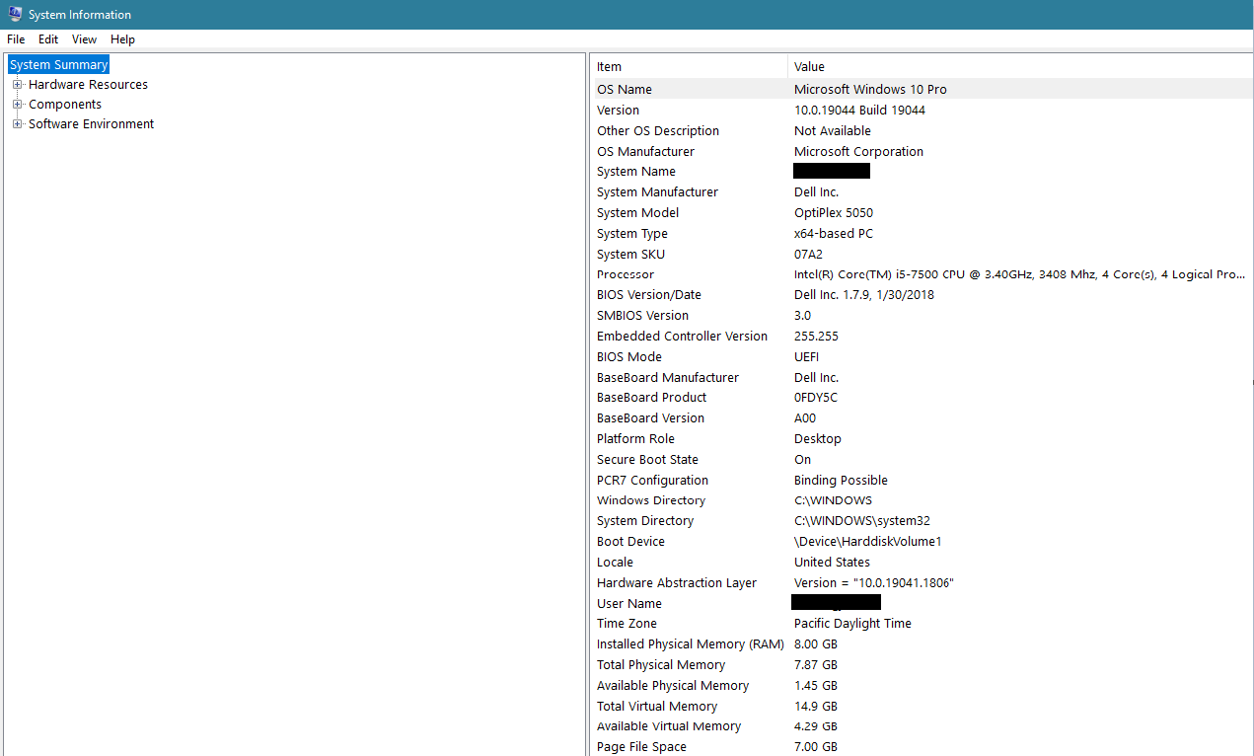Screen dimensions: 1254x756
Task: Expand the Software Environment node
Action: tap(17, 124)
